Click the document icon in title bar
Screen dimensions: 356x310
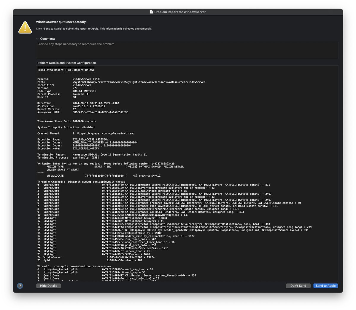point(152,12)
